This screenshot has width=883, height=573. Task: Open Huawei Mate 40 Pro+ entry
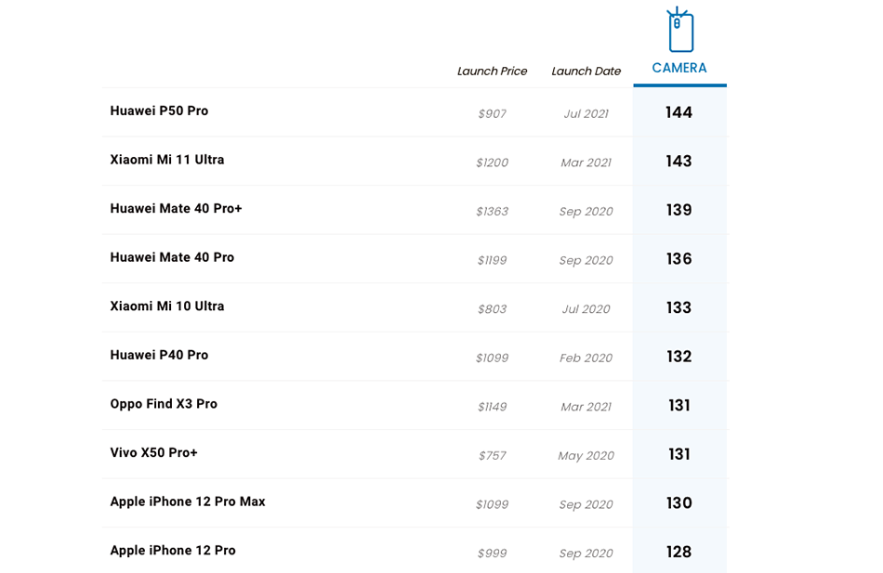point(176,209)
